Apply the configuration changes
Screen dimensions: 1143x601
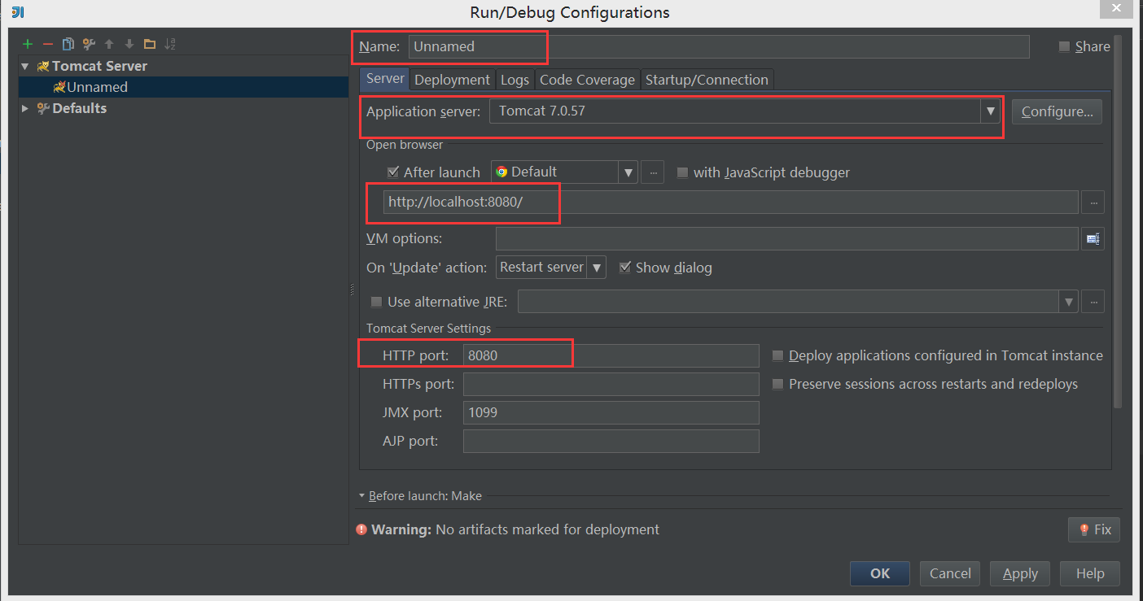(1020, 573)
